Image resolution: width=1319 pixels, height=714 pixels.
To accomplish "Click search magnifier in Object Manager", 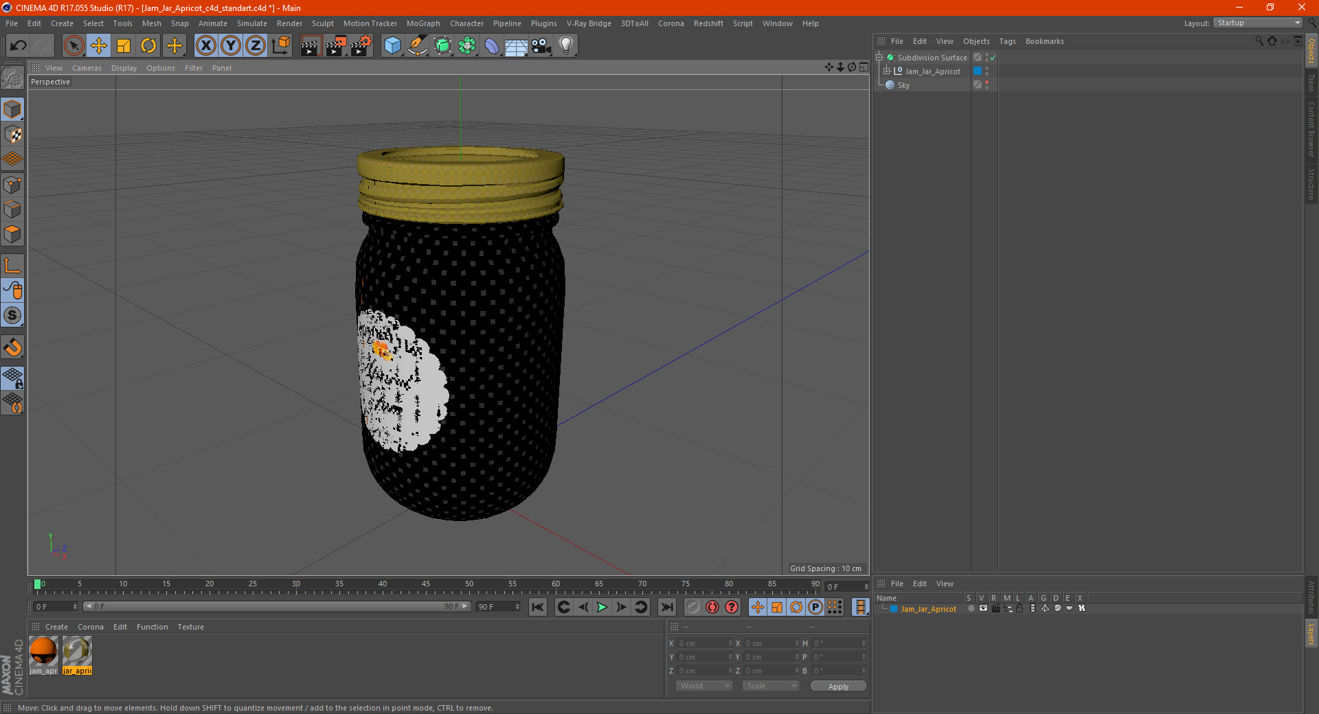I will click(x=1259, y=41).
